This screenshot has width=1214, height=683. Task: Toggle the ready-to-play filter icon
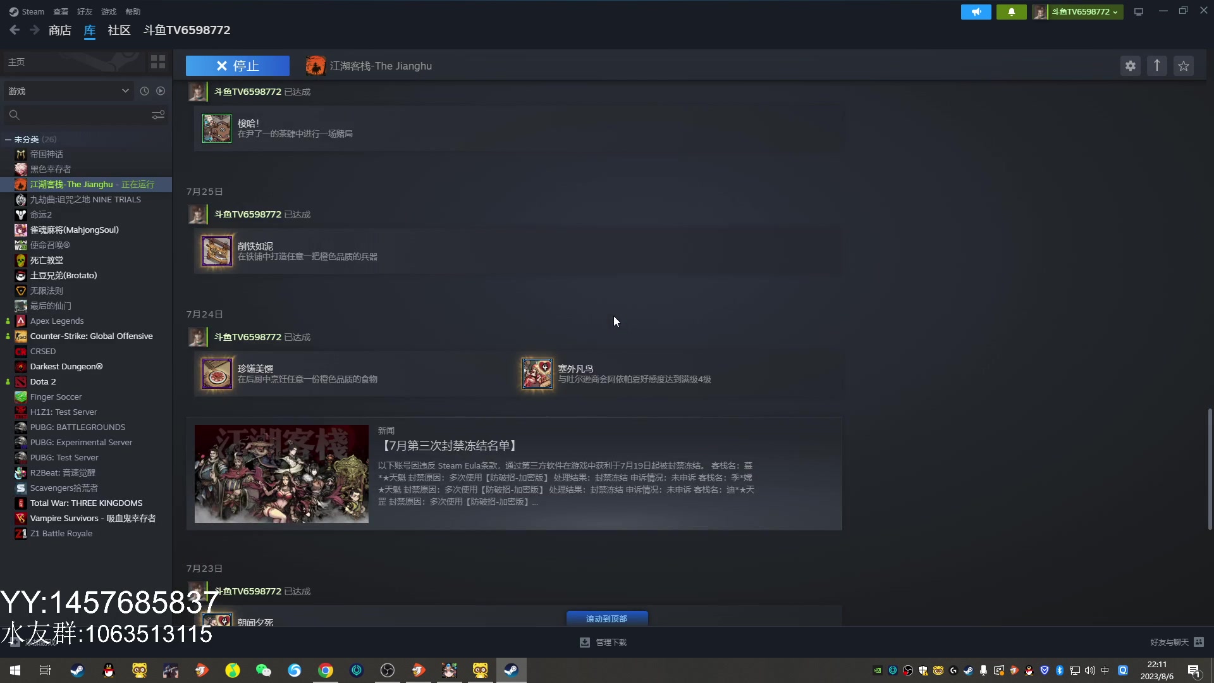[161, 91]
